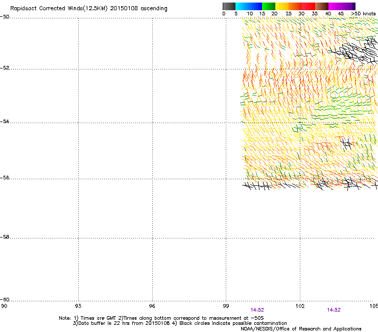Click the '-58' latitude axis label
The height and width of the screenshot is (332, 378).
(5, 237)
